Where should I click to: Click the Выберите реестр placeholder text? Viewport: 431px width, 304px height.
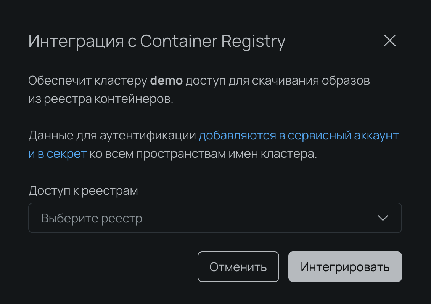[x=92, y=218]
